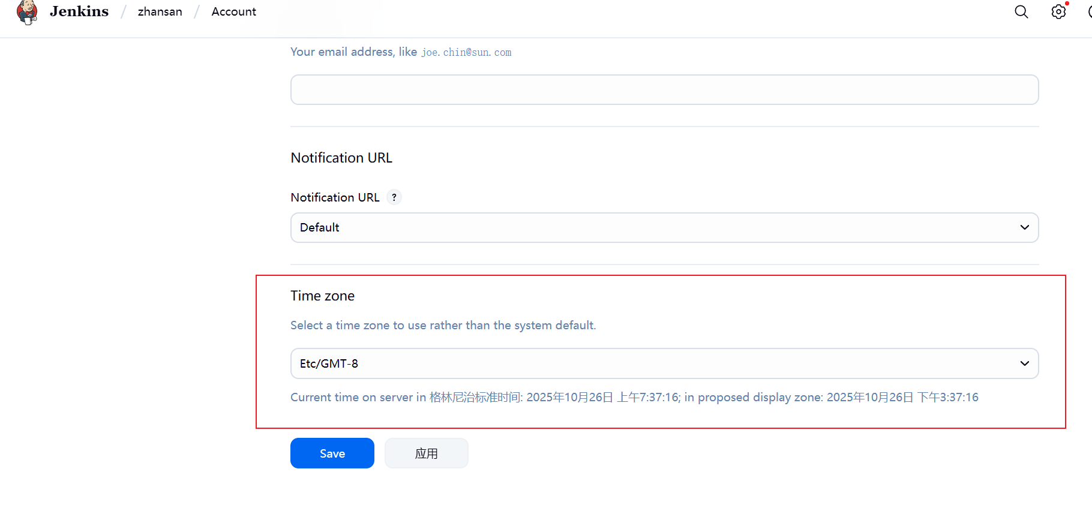Open the zhansan breadcrumb
The height and width of the screenshot is (517, 1092).
(160, 12)
